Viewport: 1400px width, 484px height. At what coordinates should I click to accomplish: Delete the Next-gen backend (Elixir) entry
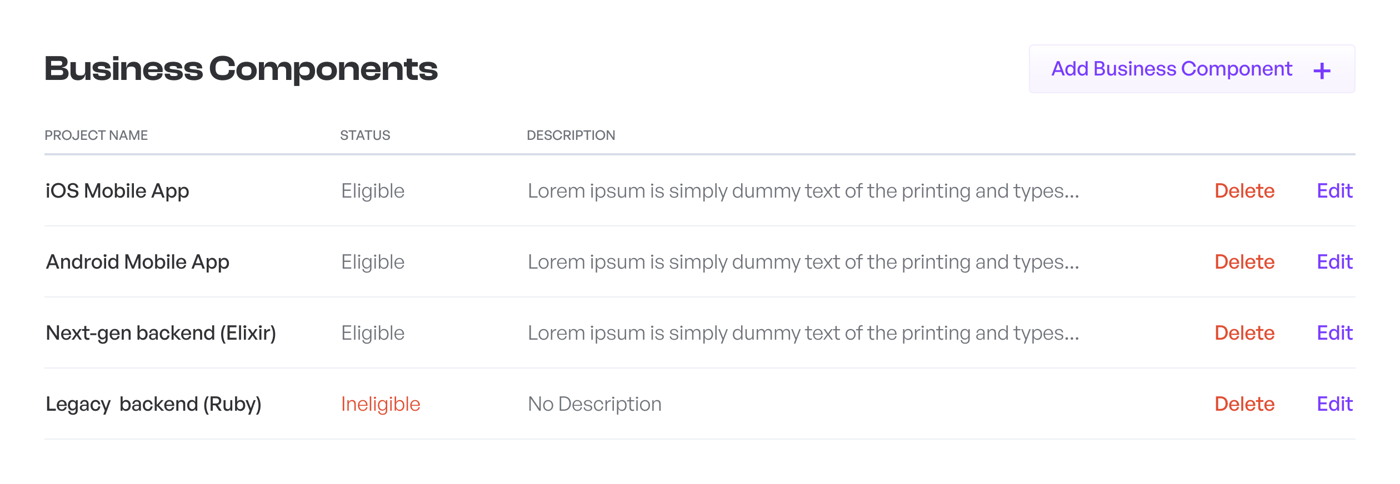pyautogui.click(x=1244, y=333)
